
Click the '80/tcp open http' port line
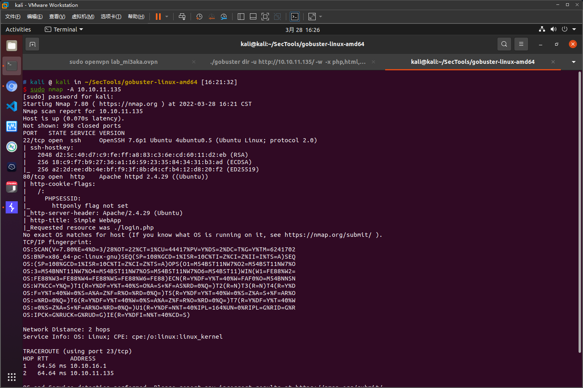[x=115, y=177]
